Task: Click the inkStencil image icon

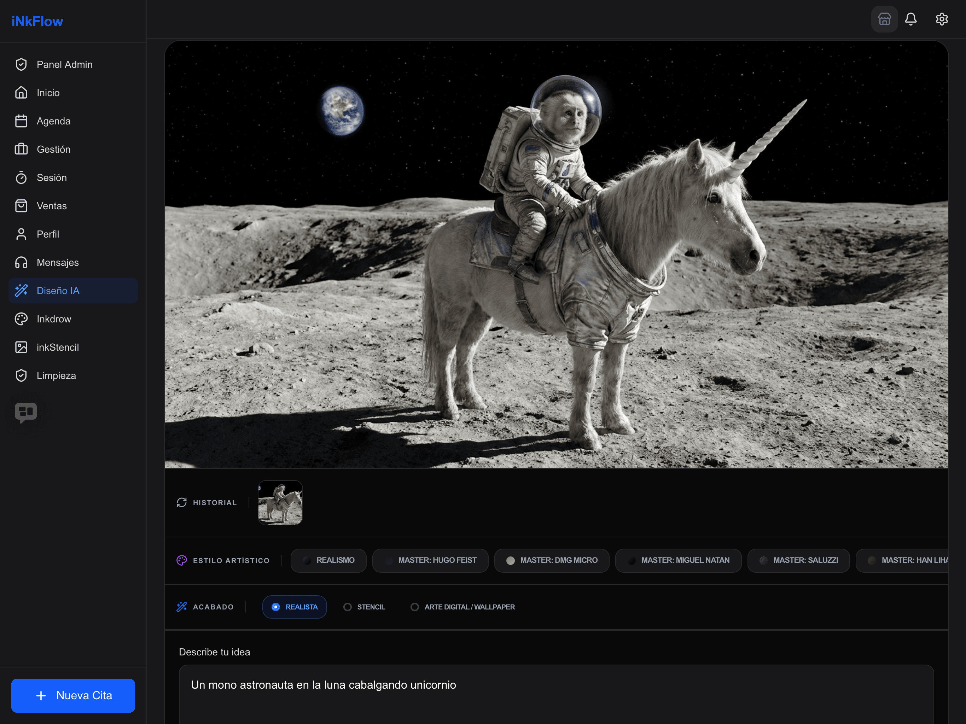Action: coord(21,347)
